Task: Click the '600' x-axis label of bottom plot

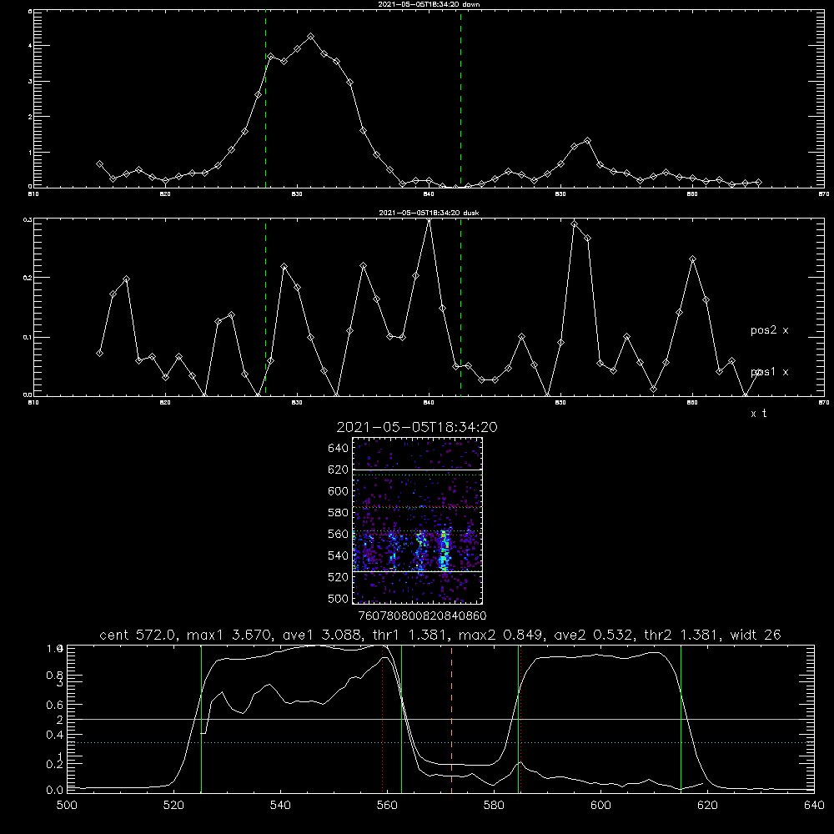Action: [600, 806]
